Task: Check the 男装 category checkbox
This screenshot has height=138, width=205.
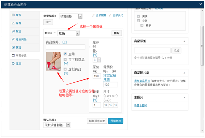Action: [138, 16]
